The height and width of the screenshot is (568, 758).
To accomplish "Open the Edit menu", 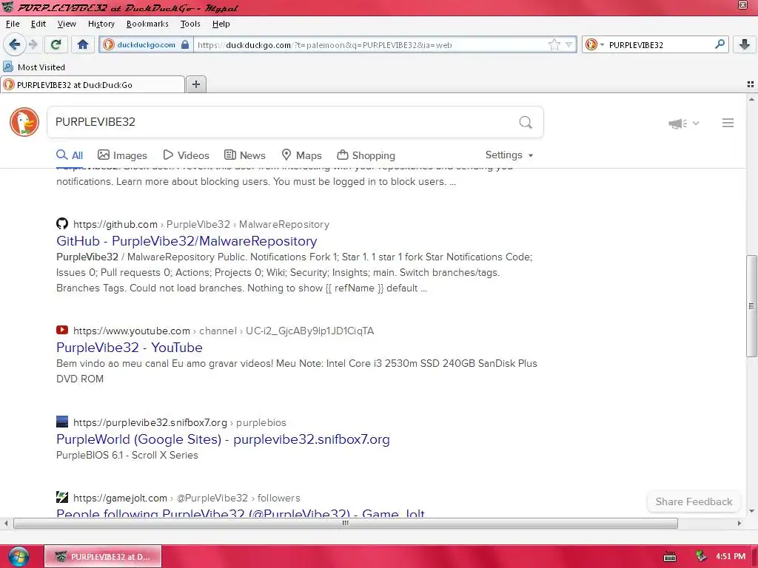I will (38, 24).
